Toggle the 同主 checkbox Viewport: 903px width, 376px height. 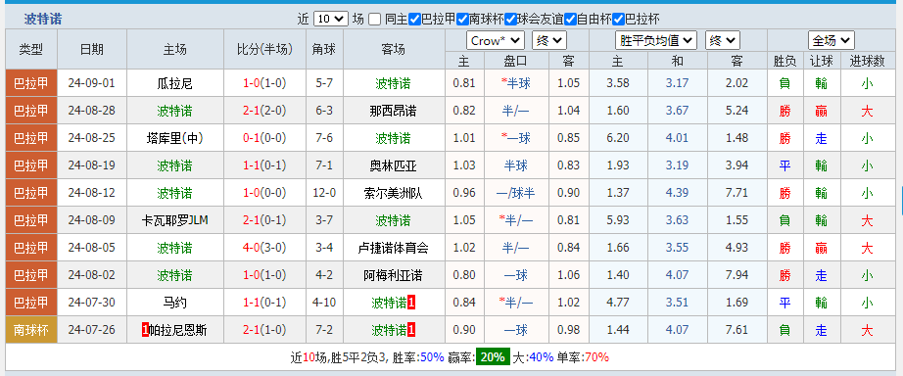(374, 19)
